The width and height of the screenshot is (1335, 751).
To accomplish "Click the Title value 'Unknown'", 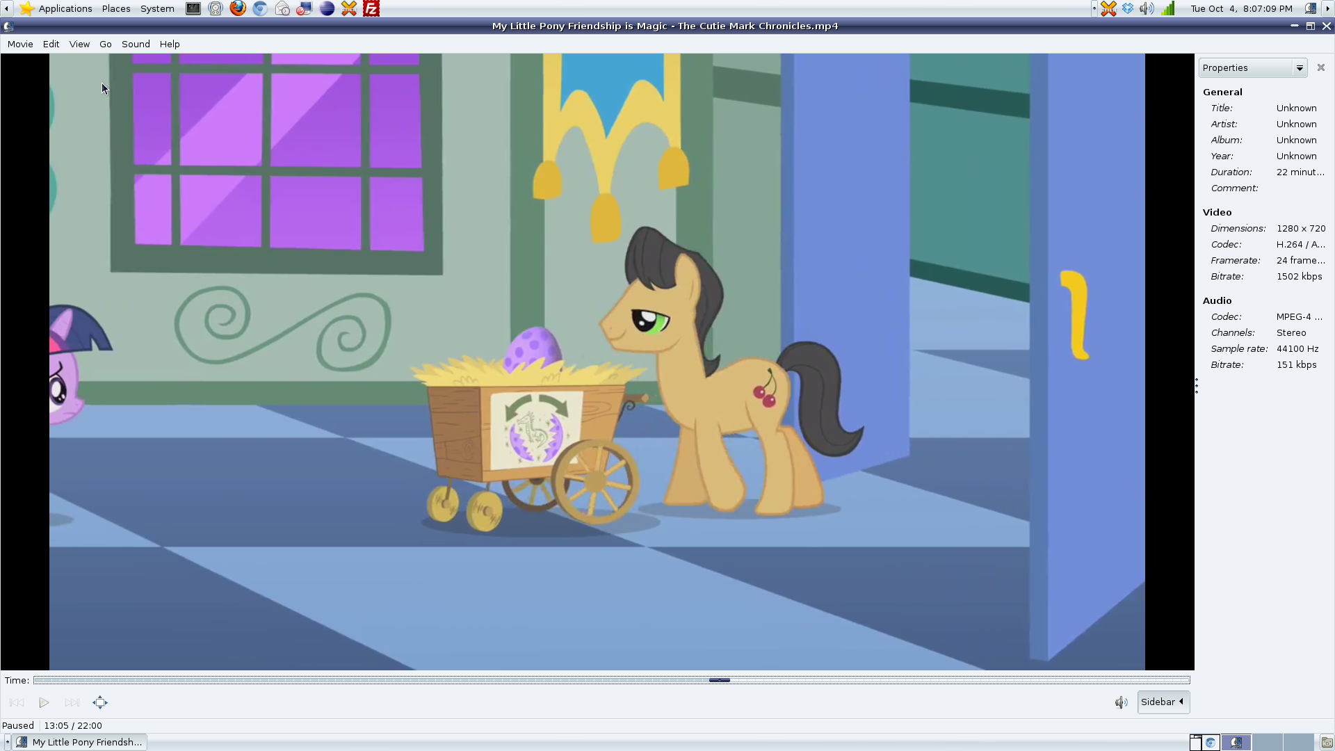I will [x=1297, y=108].
